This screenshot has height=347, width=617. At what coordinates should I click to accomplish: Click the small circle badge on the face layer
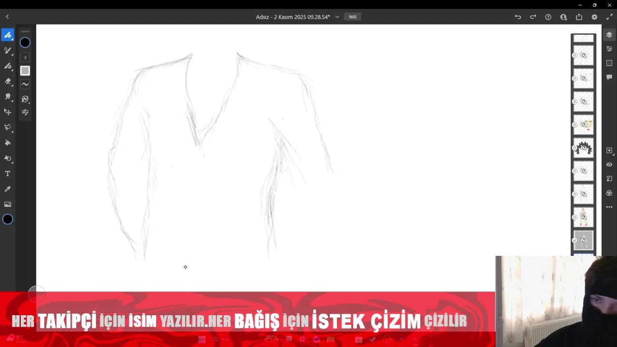(575, 125)
